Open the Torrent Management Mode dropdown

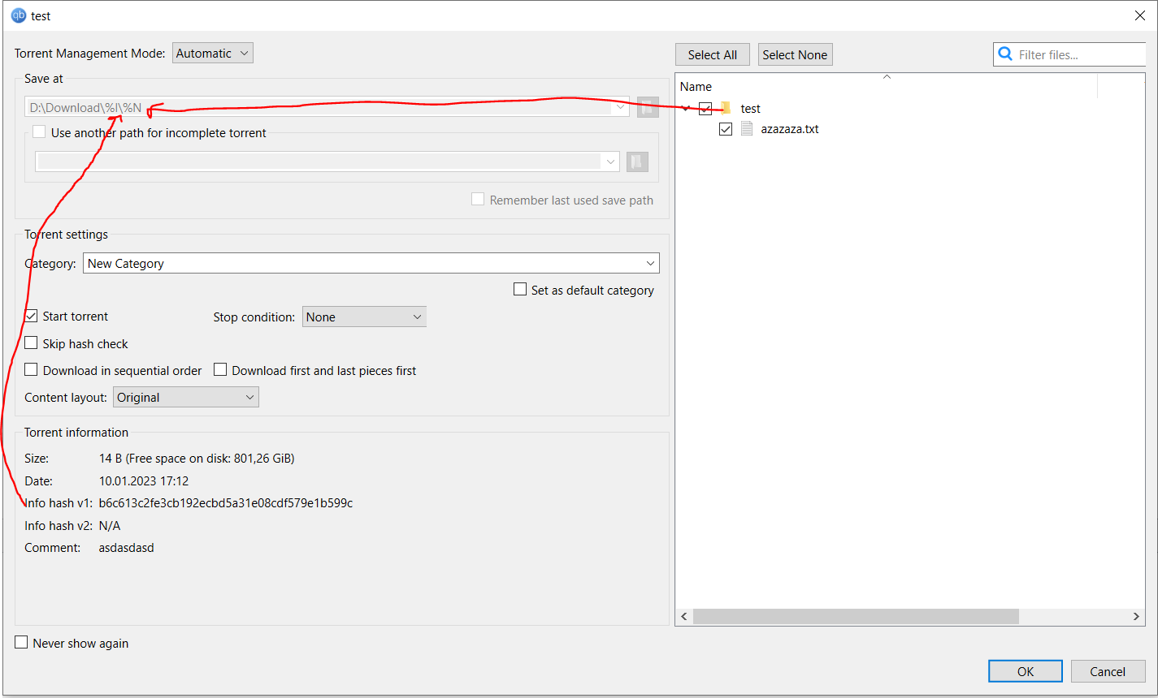(212, 52)
